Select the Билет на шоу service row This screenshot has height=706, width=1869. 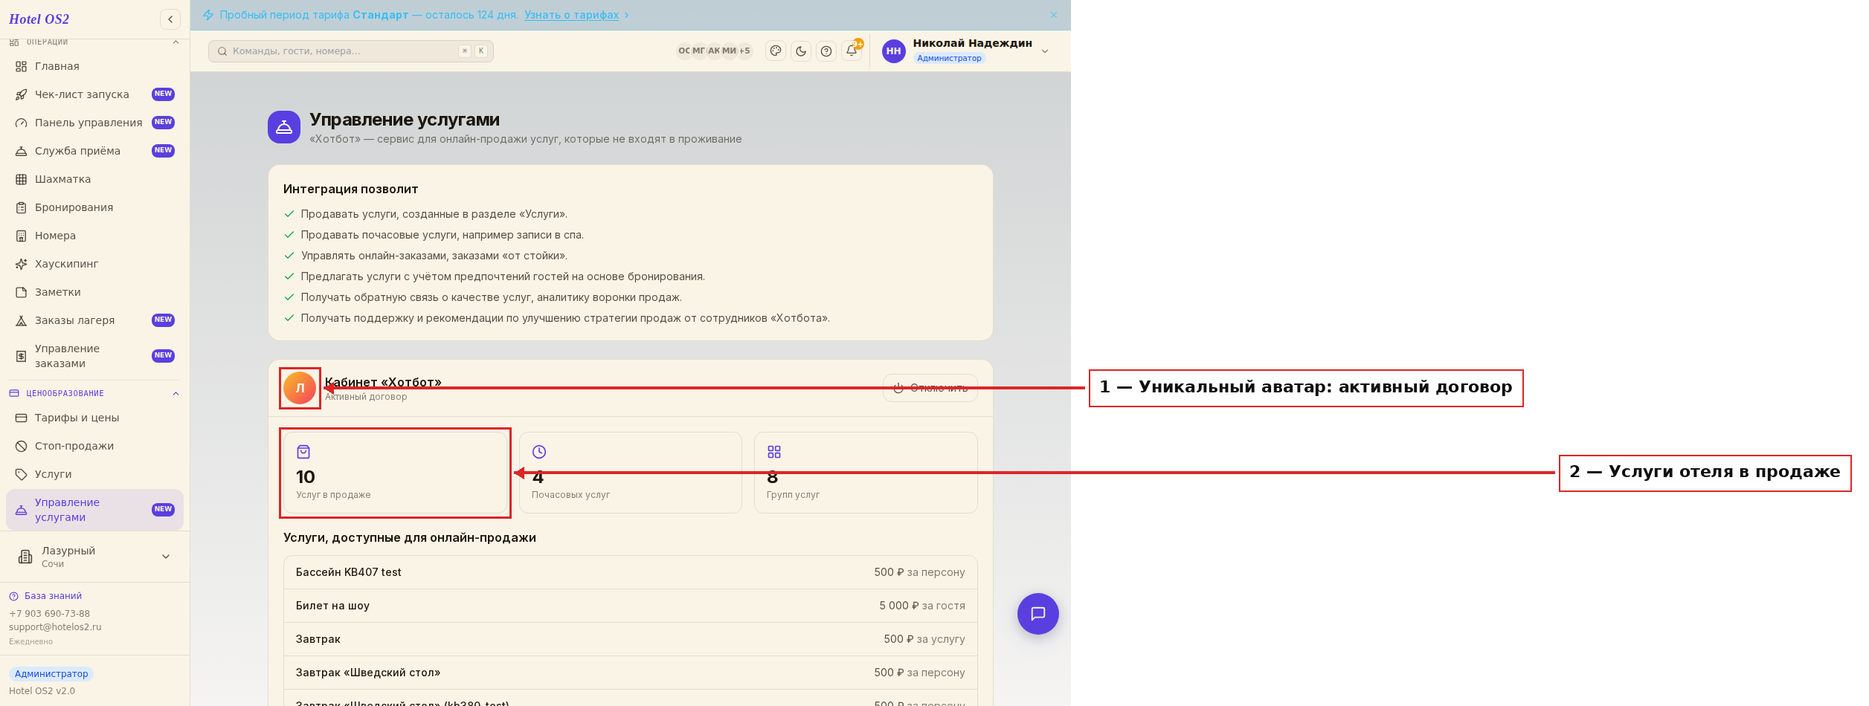631,606
